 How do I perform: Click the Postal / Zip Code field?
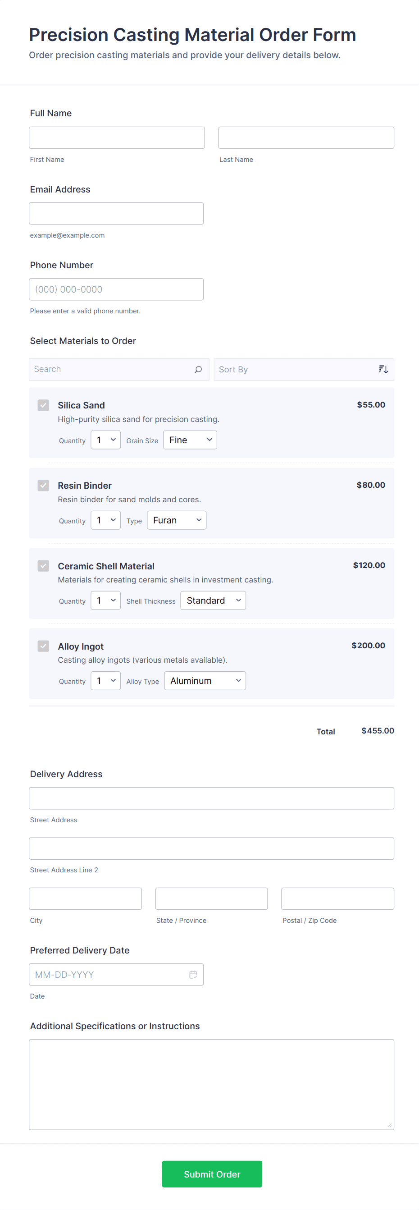click(337, 898)
